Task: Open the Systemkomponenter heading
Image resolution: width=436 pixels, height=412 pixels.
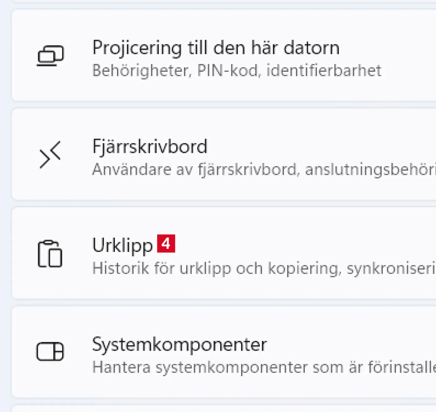Action: [179, 344]
